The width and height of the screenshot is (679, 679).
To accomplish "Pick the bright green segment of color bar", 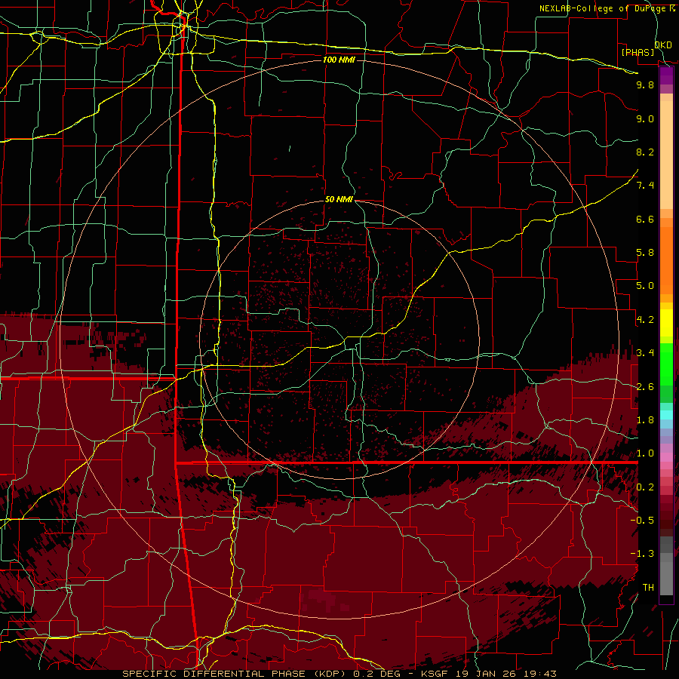I will click(x=666, y=364).
